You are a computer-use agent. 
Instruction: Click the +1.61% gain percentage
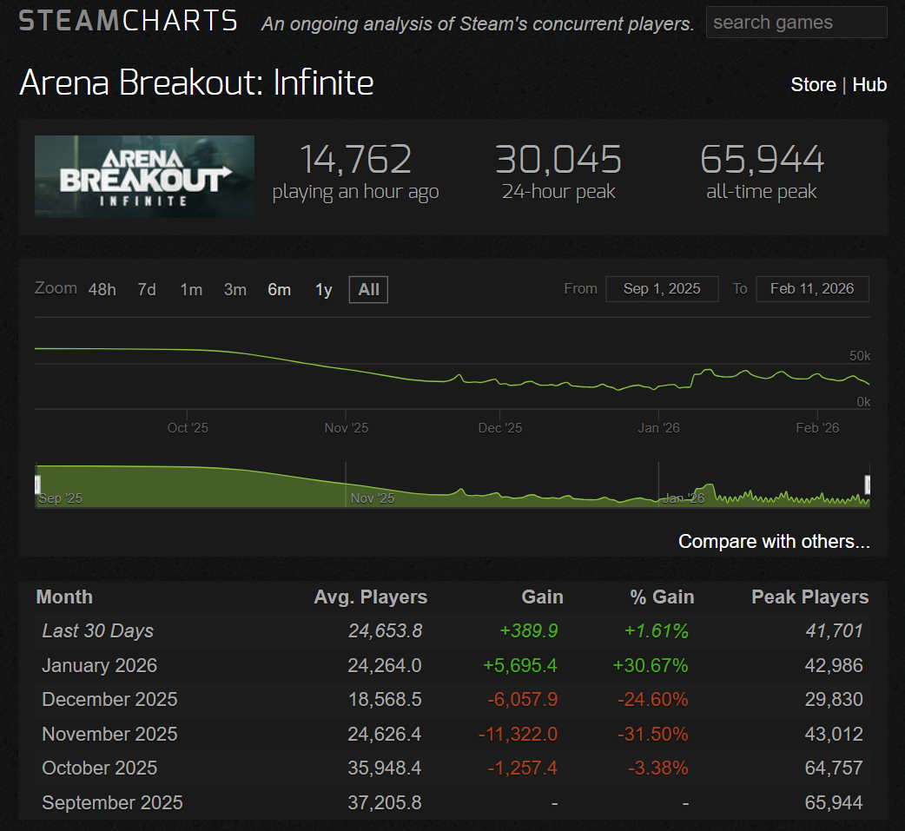point(657,630)
